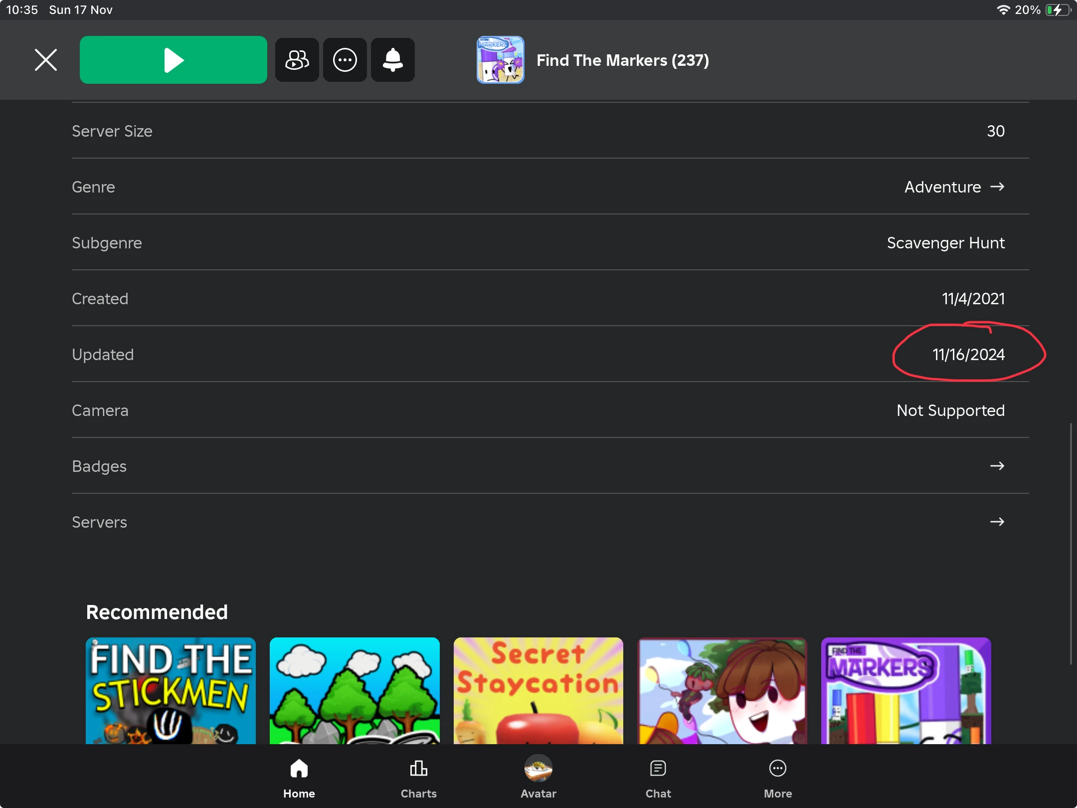Click the vertical scrollbar on right edge

click(1071, 544)
